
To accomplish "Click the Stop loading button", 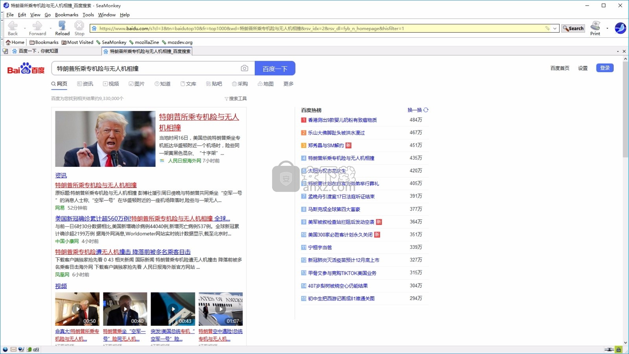I will (79, 28).
